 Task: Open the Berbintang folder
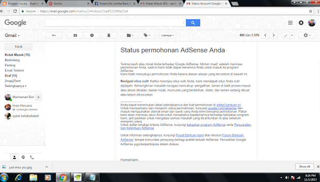[x=12, y=60]
